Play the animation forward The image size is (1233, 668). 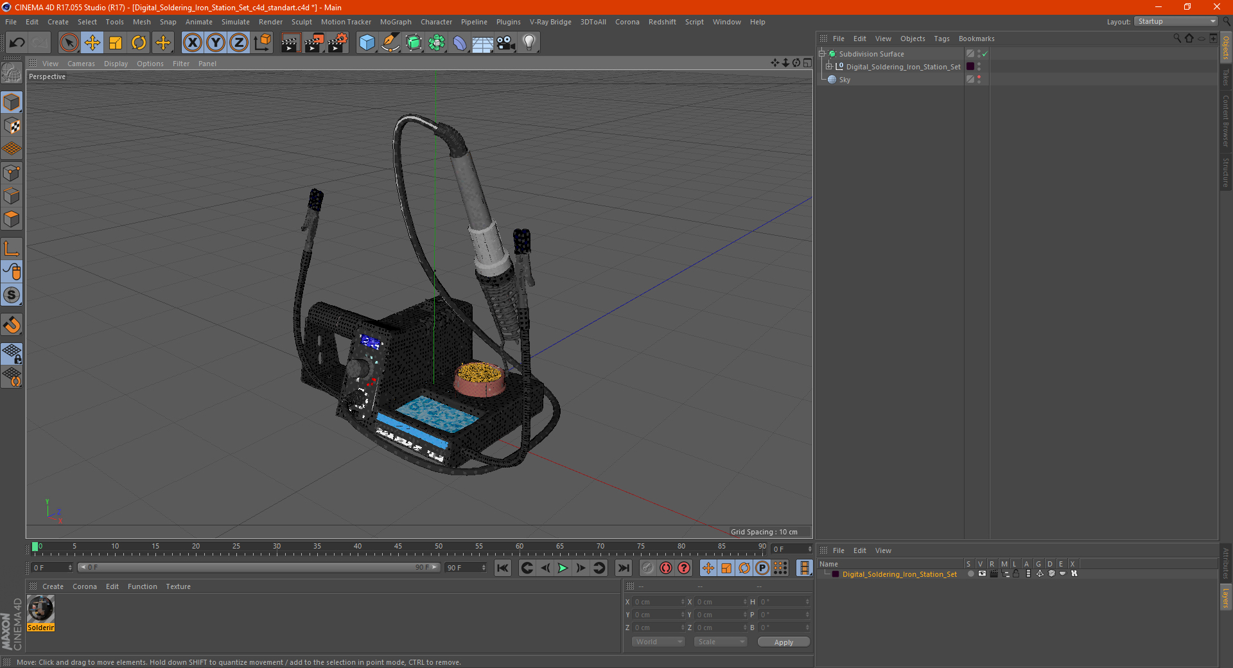coord(563,568)
